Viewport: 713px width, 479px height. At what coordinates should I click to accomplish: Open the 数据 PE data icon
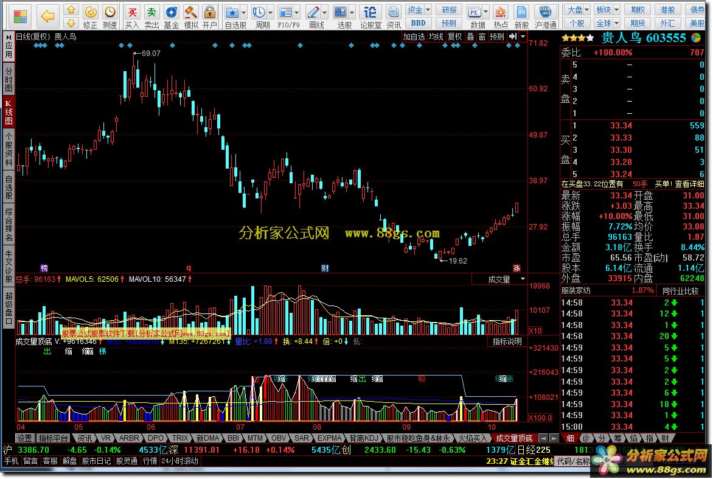tap(475, 12)
